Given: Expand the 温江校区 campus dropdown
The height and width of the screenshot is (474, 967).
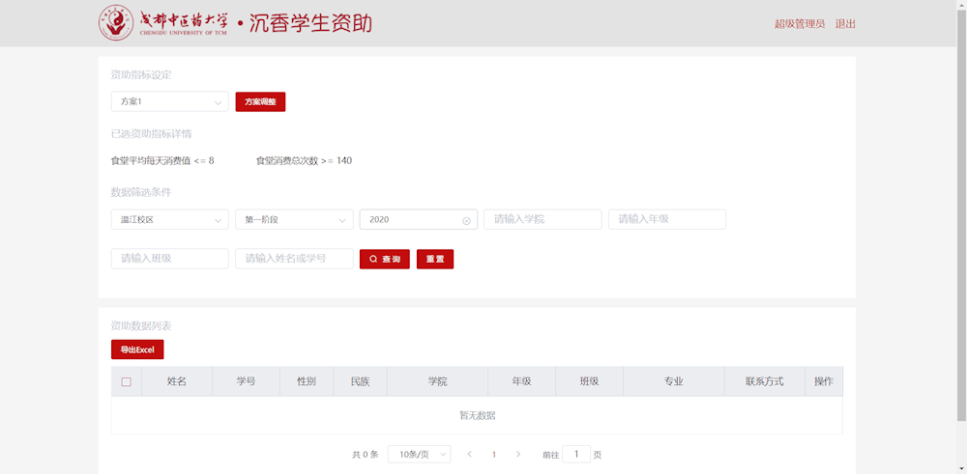Looking at the screenshot, I should (169, 219).
